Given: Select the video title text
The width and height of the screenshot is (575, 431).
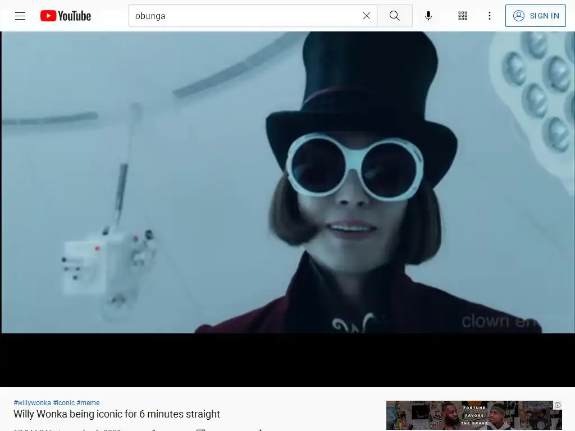Looking at the screenshot, I should click(117, 414).
